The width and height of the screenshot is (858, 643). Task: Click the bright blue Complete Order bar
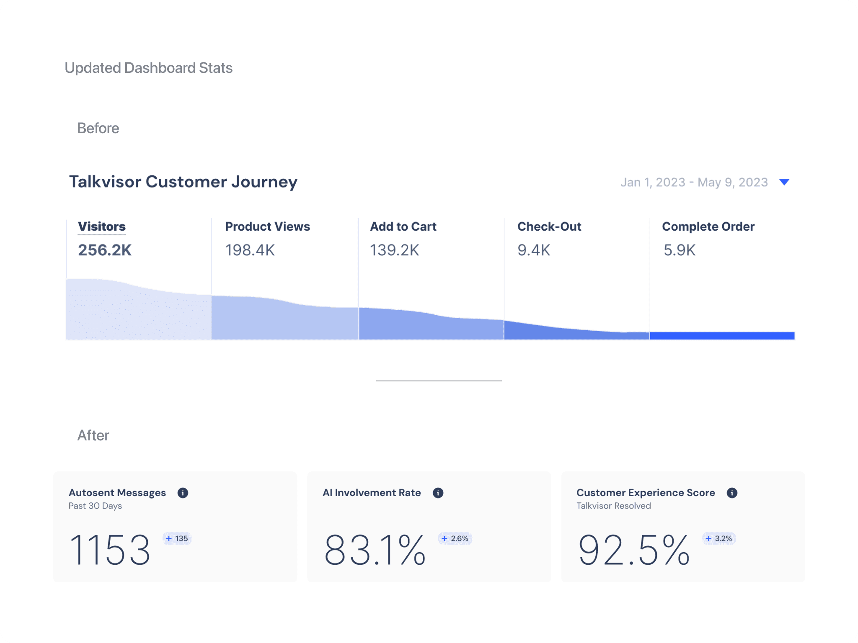point(722,336)
